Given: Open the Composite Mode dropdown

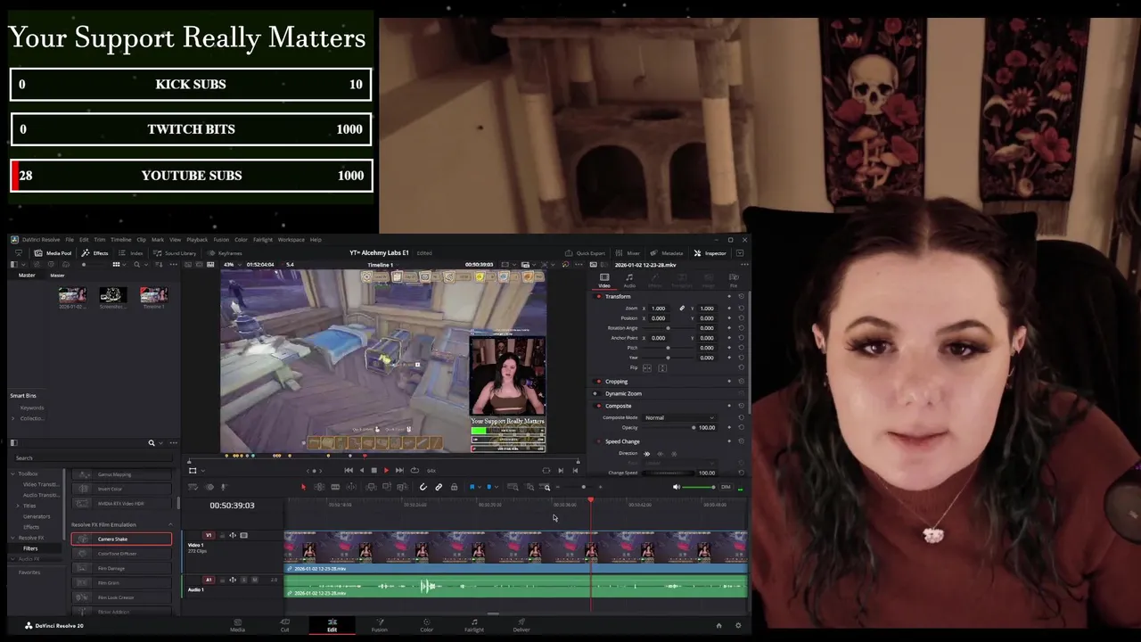Looking at the screenshot, I should [680, 417].
